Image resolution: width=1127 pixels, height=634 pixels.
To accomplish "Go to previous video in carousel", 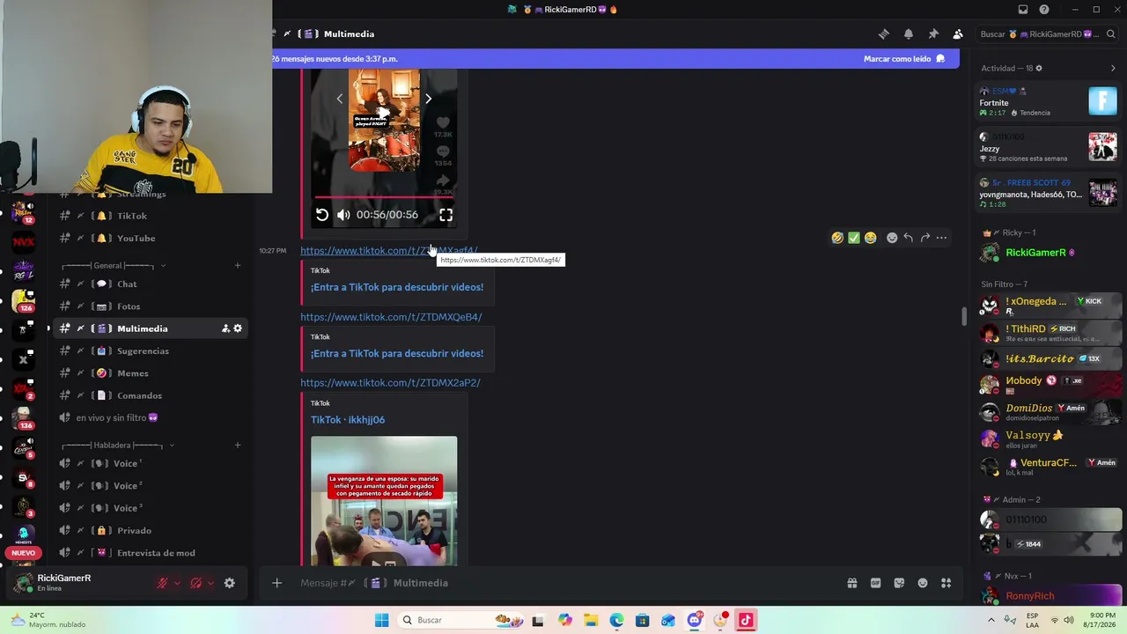I will point(340,99).
